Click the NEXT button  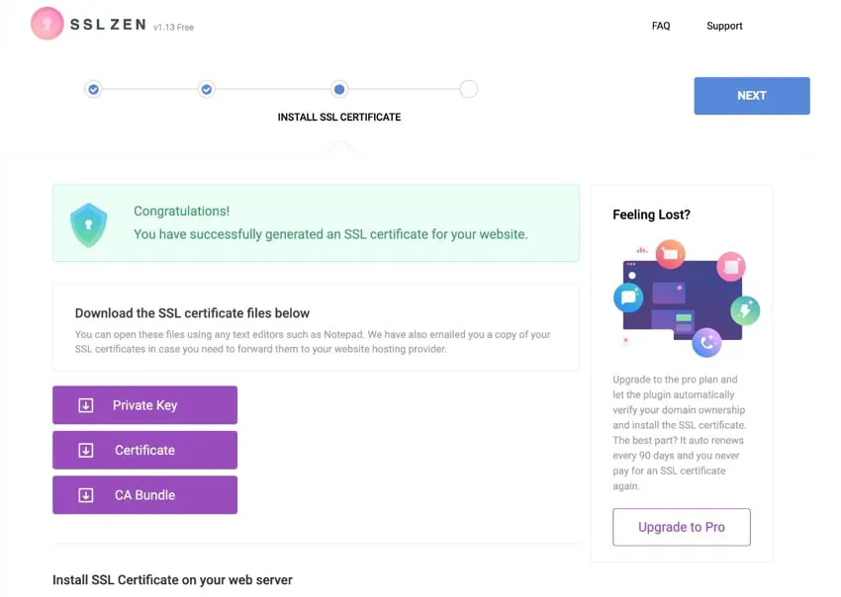(x=752, y=95)
